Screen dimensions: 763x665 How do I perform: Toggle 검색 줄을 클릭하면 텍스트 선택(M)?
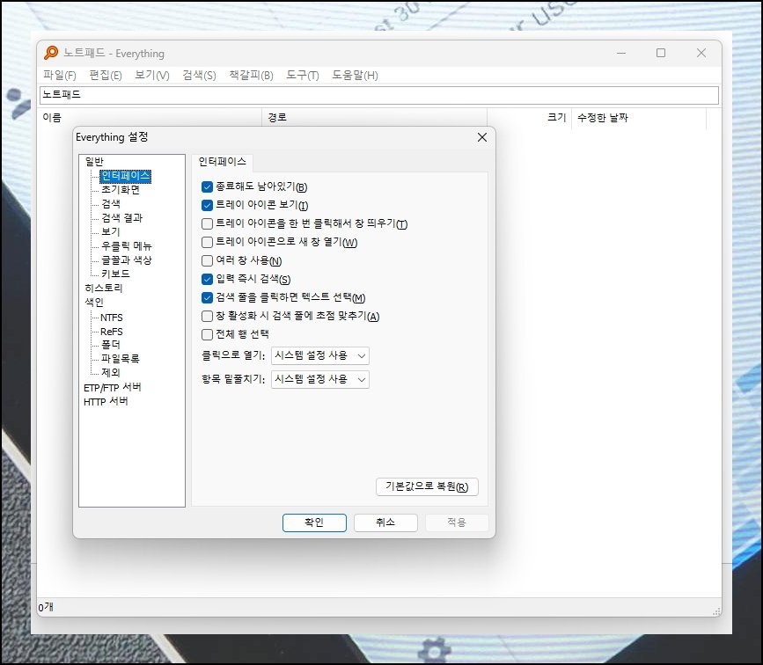[x=208, y=297]
